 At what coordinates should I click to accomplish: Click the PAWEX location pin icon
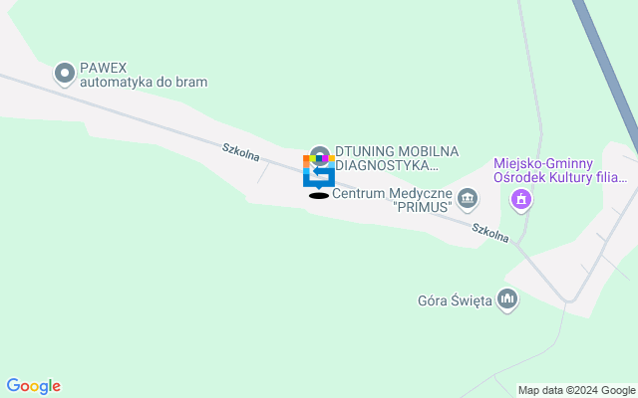(65, 75)
